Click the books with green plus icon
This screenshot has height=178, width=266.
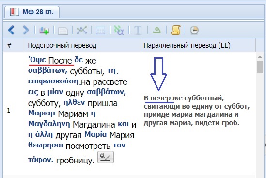pyautogui.click(x=44, y=31)
